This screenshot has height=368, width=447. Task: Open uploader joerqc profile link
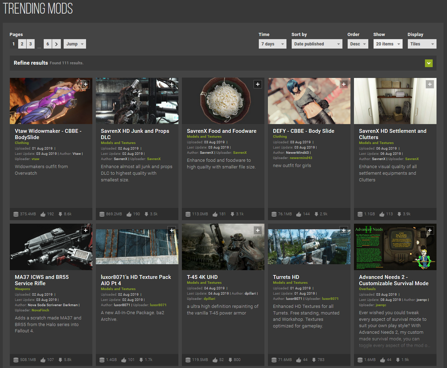(x=381, y=305)
